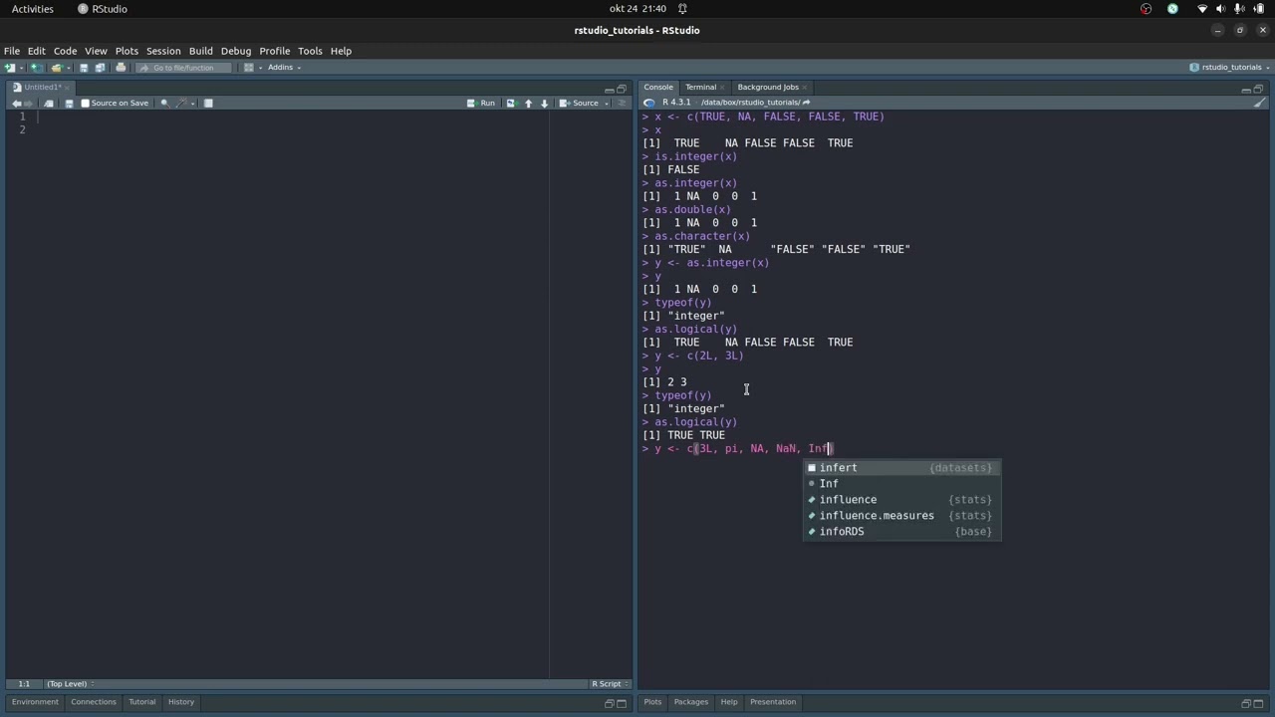
Task: Open the find/replace magnifier in the editor toolbar
Action: 164,104
